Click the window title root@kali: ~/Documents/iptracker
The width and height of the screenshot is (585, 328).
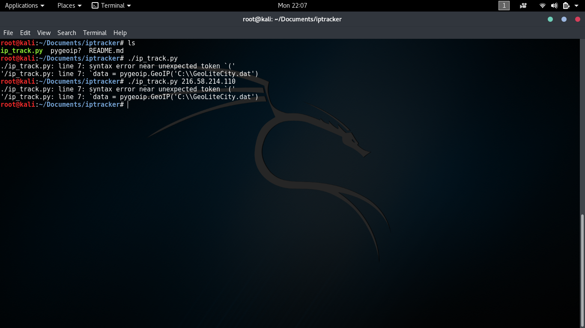click(292, 19)
